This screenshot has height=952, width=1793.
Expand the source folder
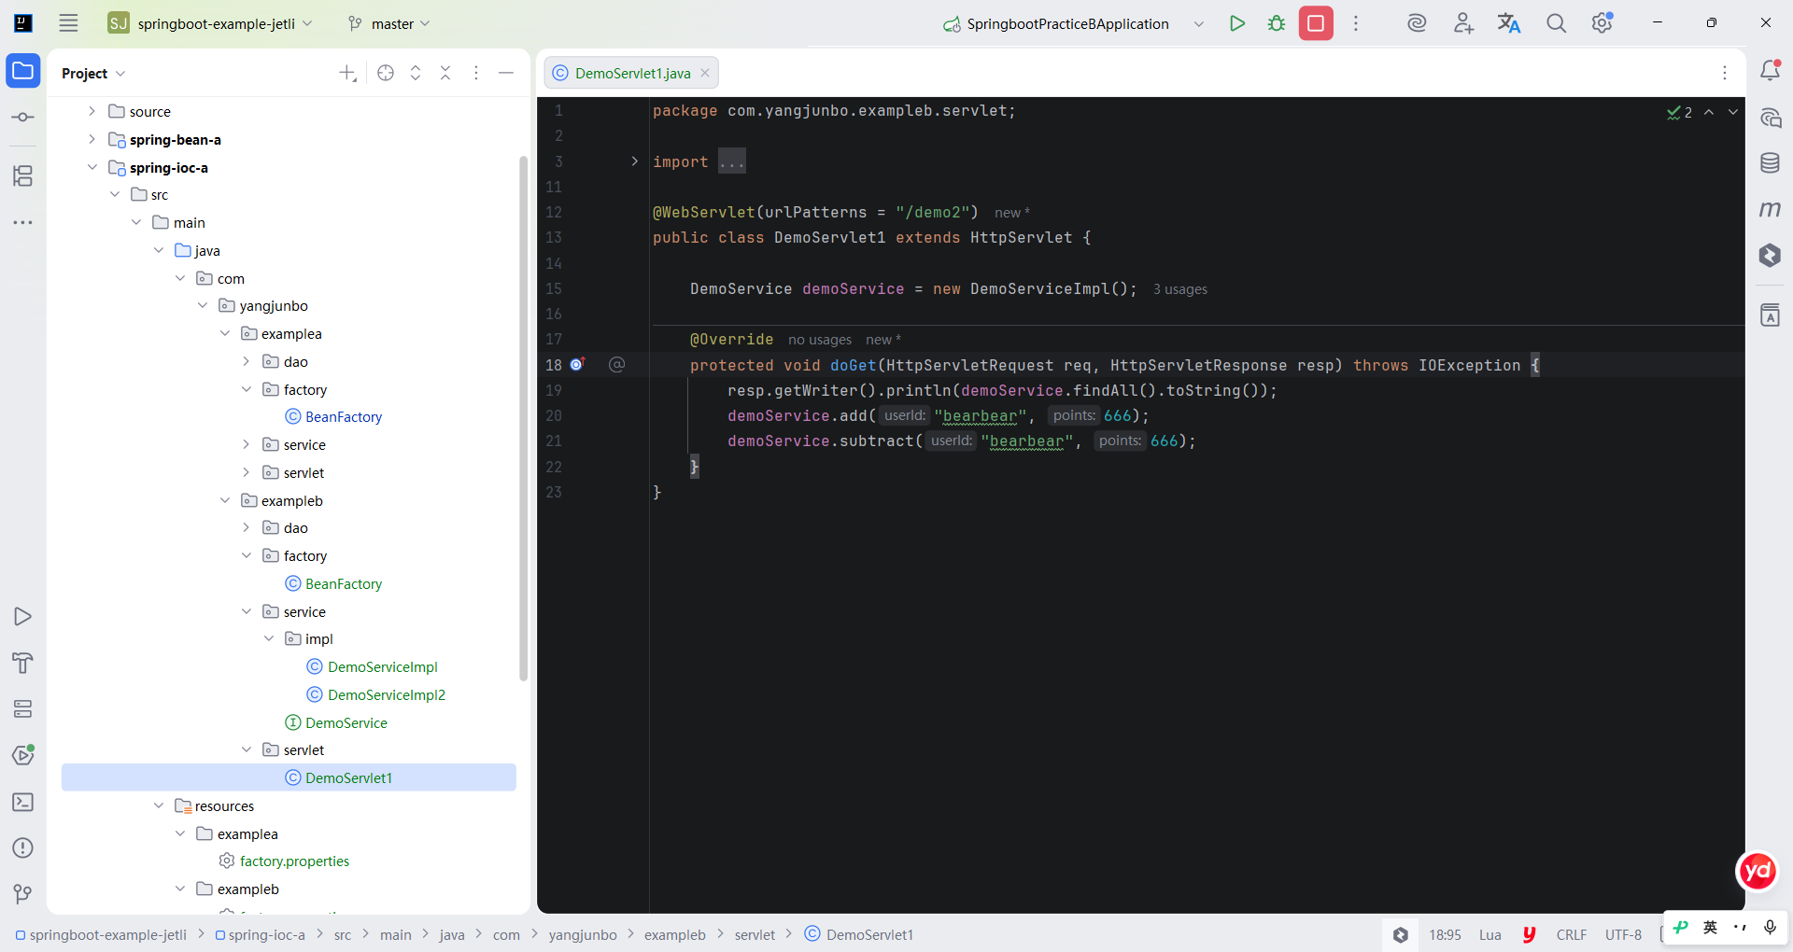coord(92,111)
